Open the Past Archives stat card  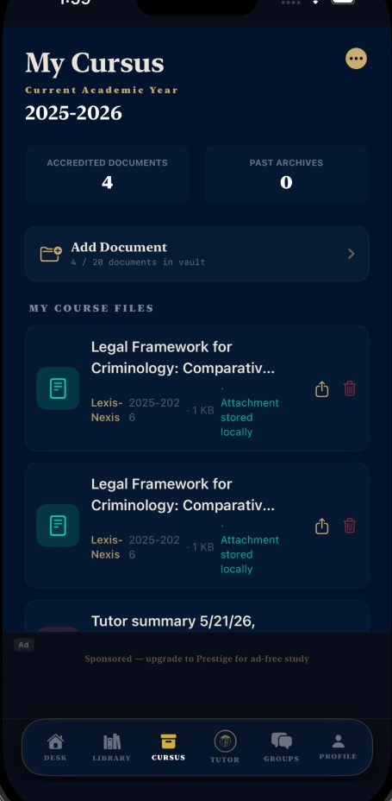point(287,175)
